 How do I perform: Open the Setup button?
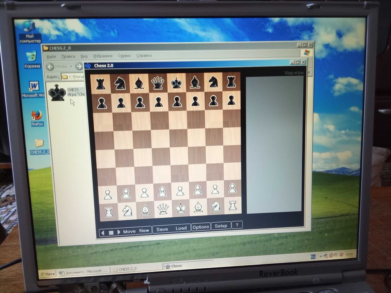pos(221,226)
